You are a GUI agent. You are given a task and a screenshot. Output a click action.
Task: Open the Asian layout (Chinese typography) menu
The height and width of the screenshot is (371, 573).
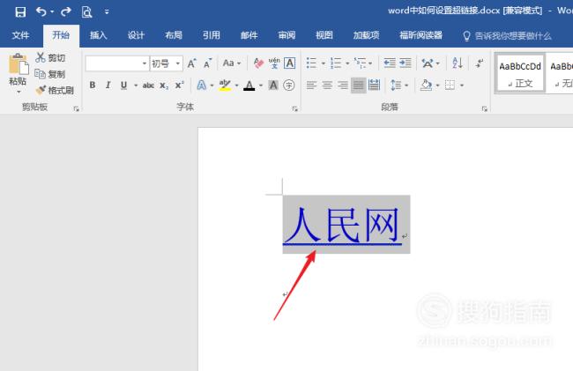tap(430, 63)
